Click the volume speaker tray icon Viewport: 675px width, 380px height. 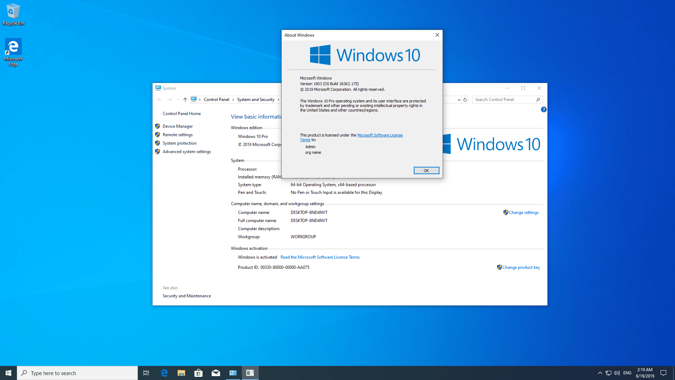pyautogui.click(x=617, y=373)
